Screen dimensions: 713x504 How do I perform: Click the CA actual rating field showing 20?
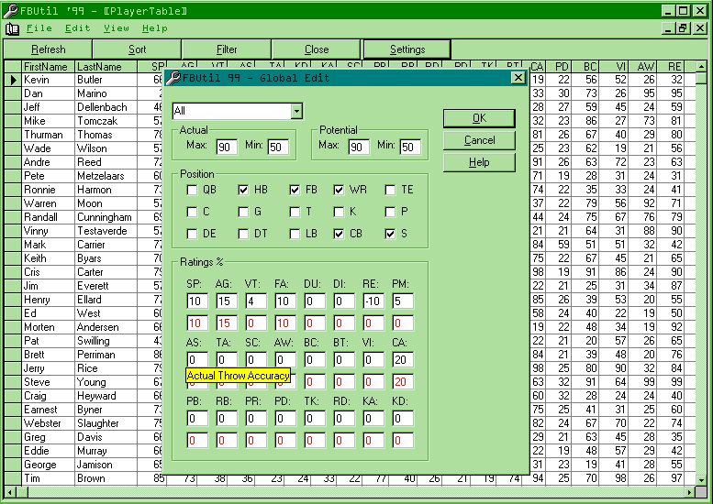[403, 359]
